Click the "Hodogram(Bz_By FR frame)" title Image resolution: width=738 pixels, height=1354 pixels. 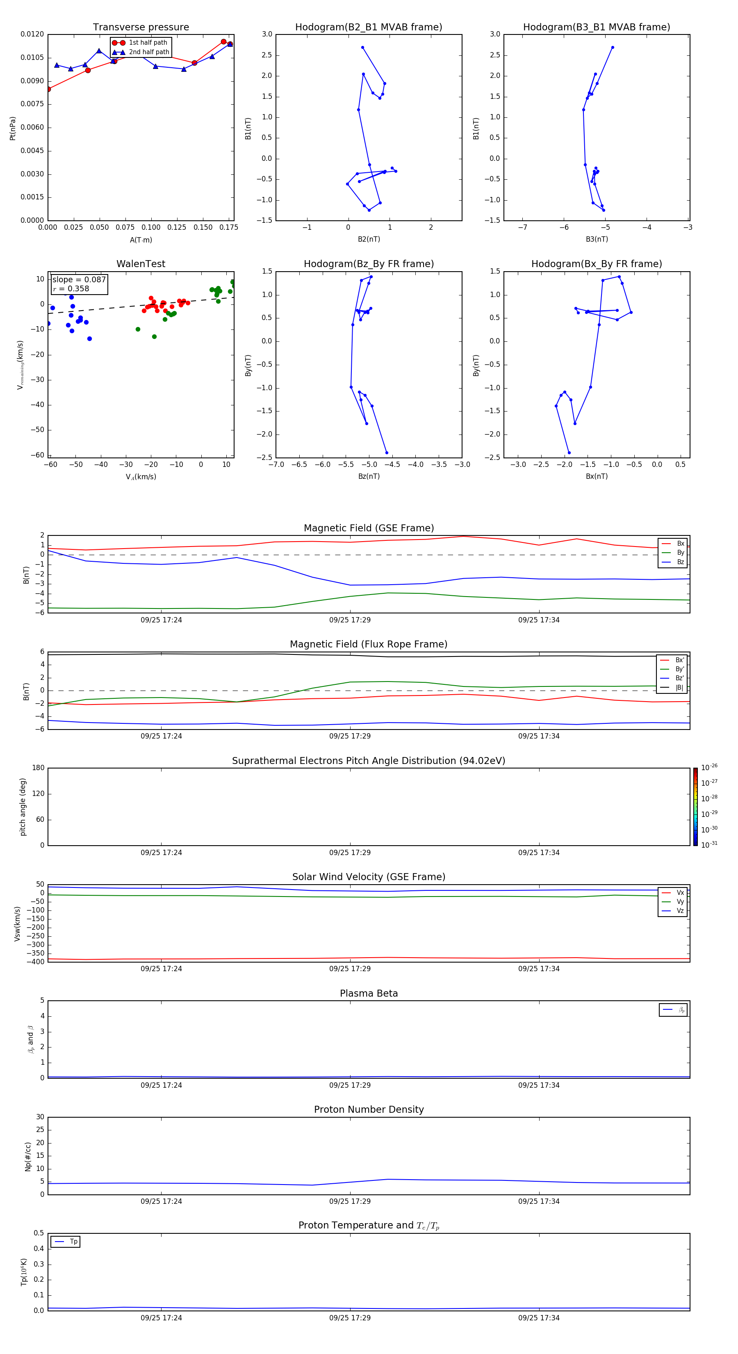[x=369, y=264]
